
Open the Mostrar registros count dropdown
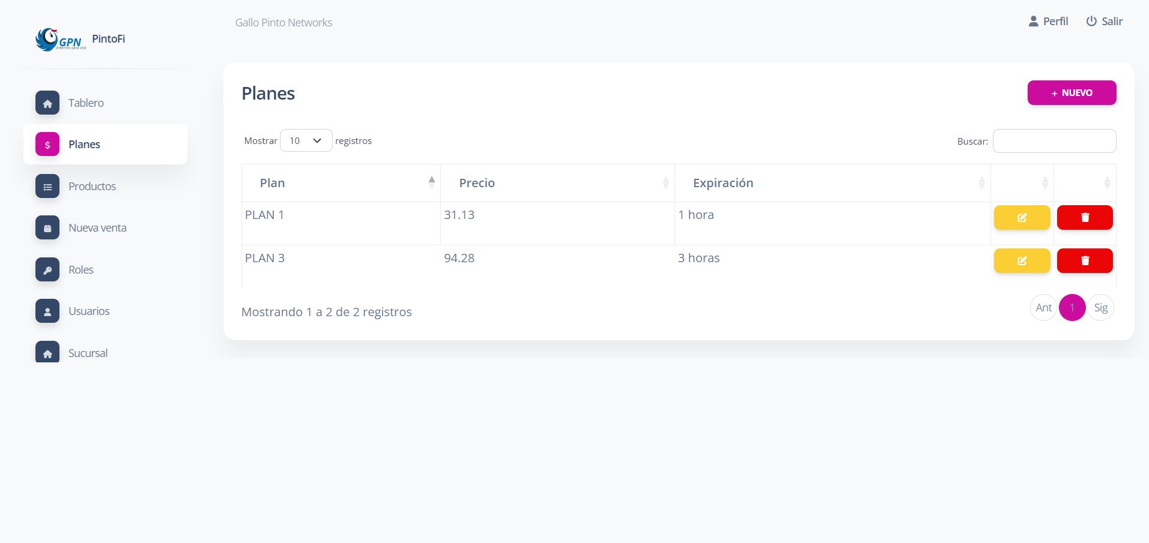click(306, 141)
